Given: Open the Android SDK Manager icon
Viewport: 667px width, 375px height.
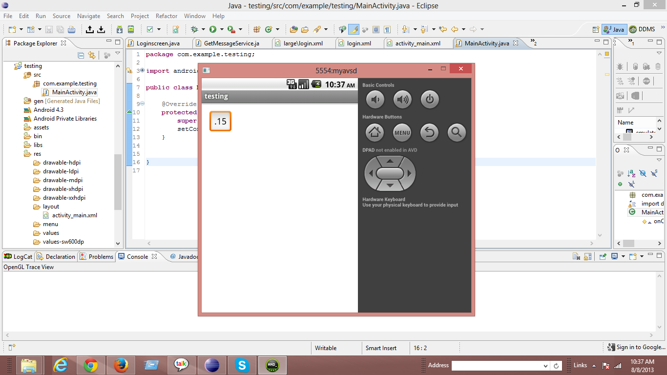Looking at the screenshot, I should 120,29.
